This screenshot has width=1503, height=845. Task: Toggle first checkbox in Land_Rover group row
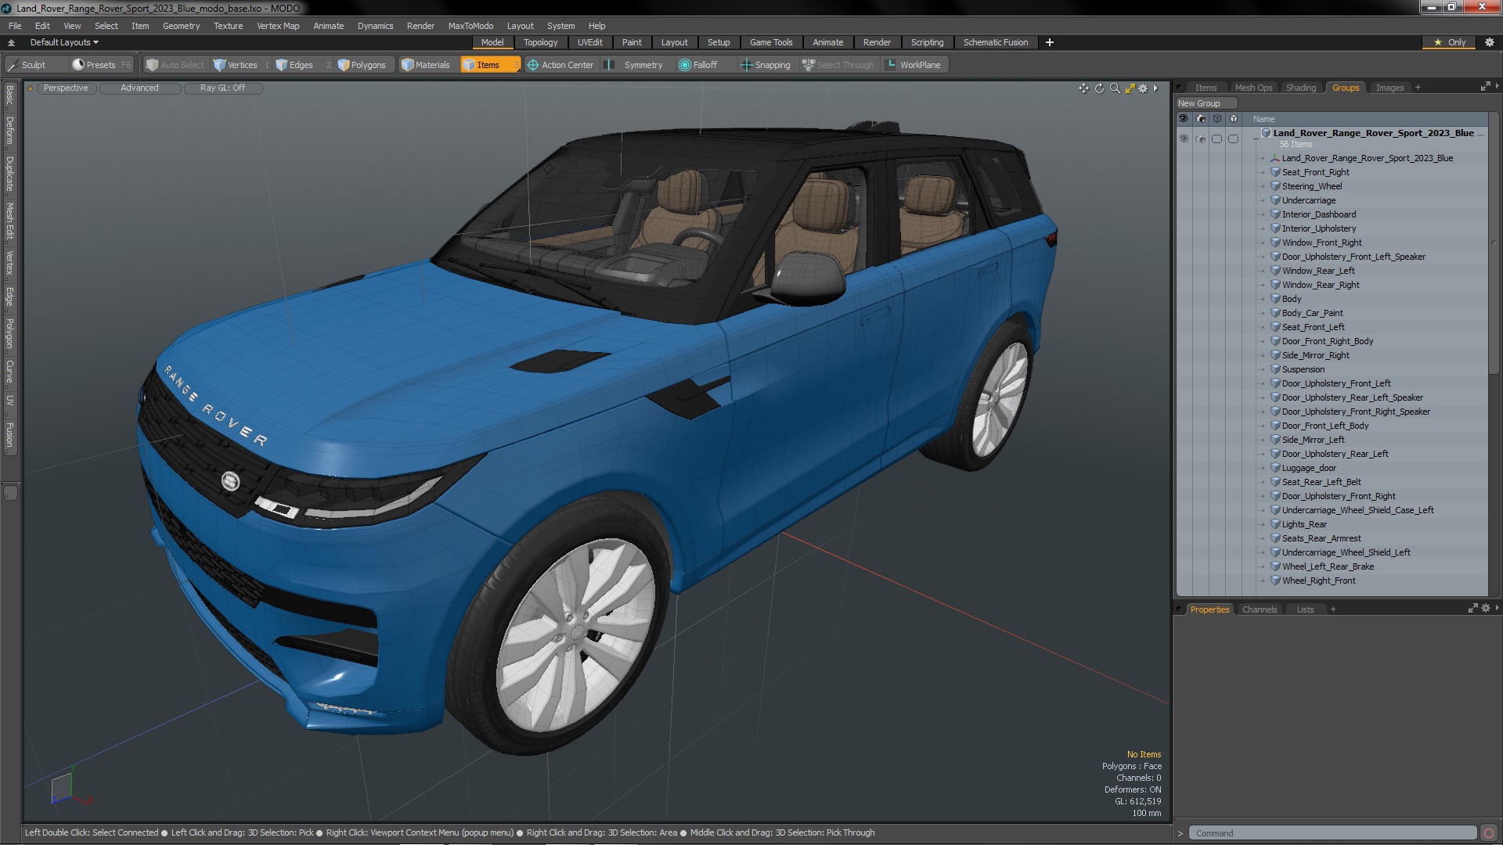[1216, 138]
